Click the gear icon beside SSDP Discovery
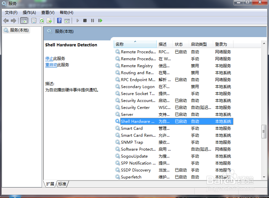This screenshot has height=198, width=269. [x=118, y=170]
